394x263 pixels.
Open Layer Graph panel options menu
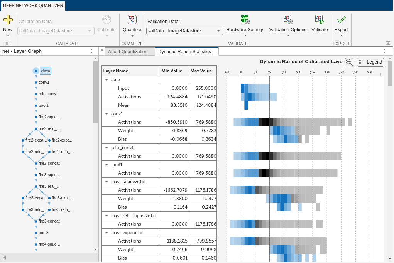(x=91, y=51)
